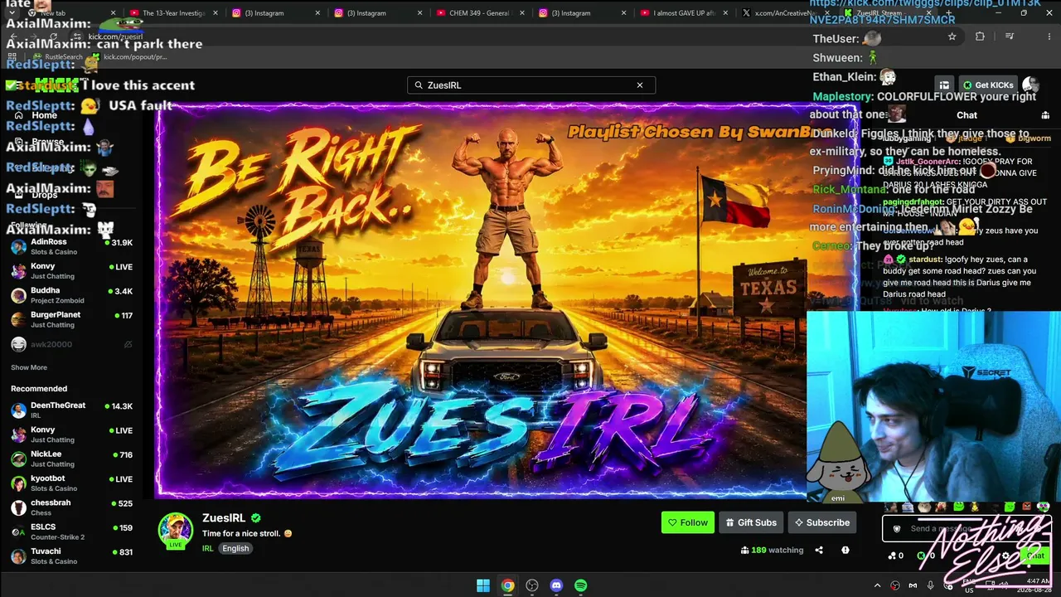Open the browser extensions puzzle icon

coord(980,36)
